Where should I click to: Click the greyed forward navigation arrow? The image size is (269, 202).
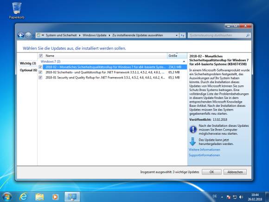28,35
